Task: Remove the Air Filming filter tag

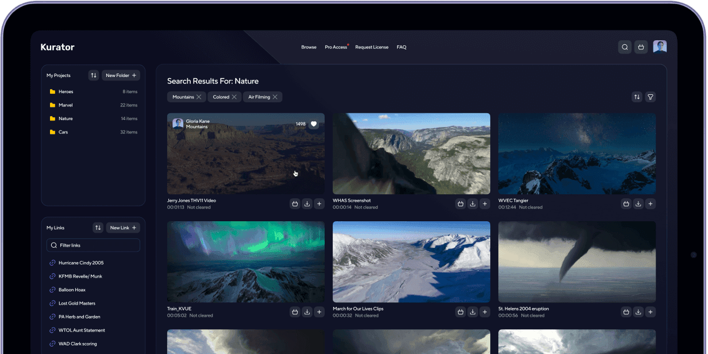Action: [x=275, y=97]
